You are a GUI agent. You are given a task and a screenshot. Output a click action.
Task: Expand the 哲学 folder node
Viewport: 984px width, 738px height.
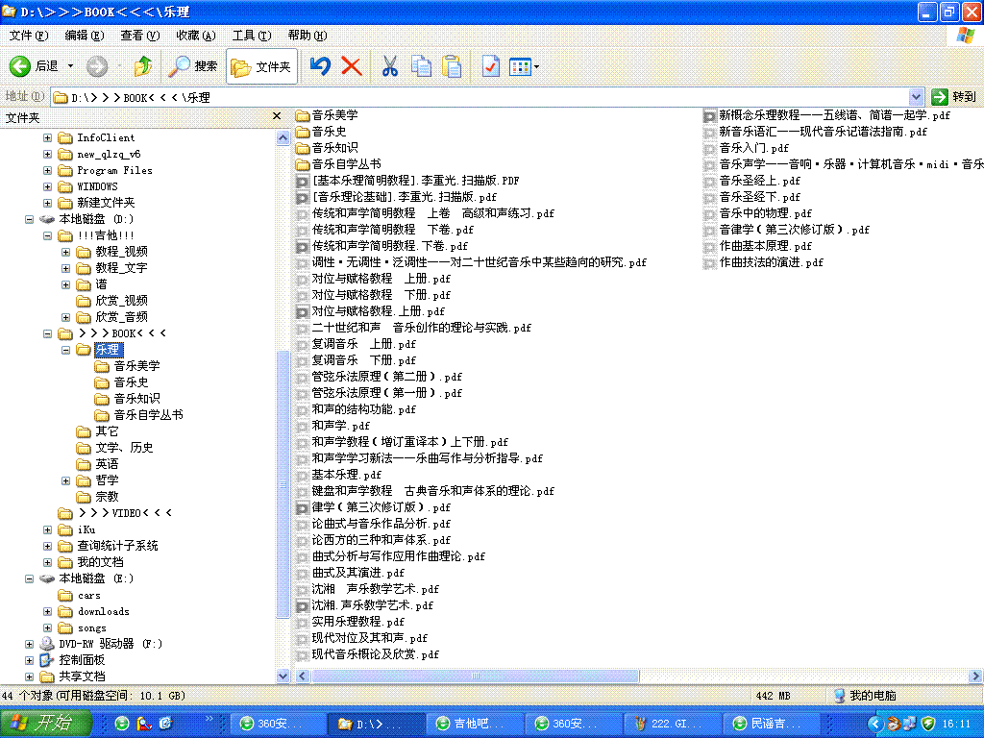(65, 480)
